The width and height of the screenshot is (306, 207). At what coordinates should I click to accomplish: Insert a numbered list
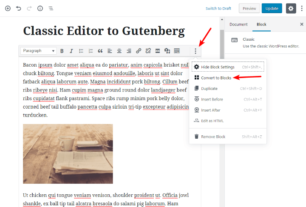click(x=91, y=51)
